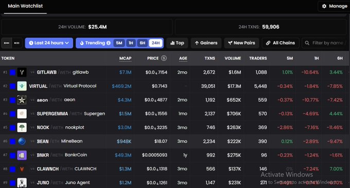Click the $948K BEAN market cap
The image size is (350, 188).
pos(124,141)
